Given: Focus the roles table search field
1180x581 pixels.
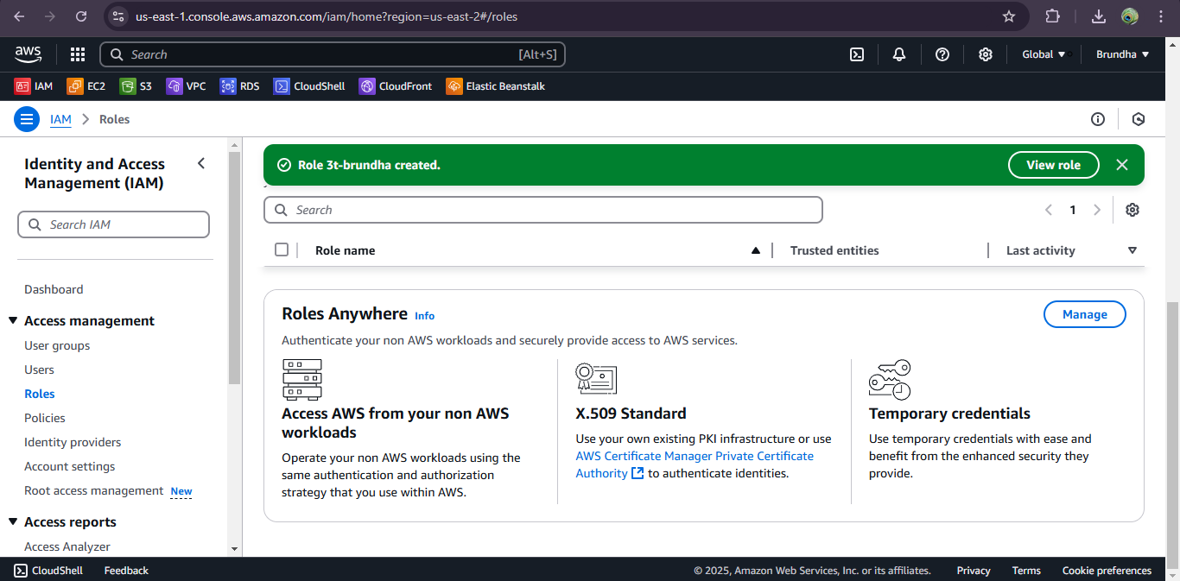Looking at the screenshot, I should click(542, 210).
